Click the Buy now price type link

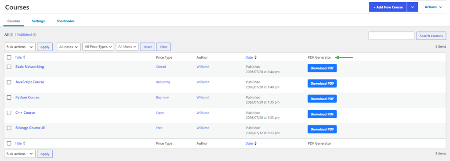(x=163, y=97)
